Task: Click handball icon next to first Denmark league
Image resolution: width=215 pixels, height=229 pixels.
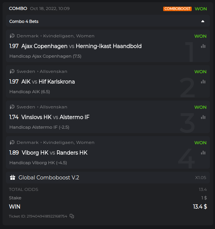Action: tap(12, 36)
